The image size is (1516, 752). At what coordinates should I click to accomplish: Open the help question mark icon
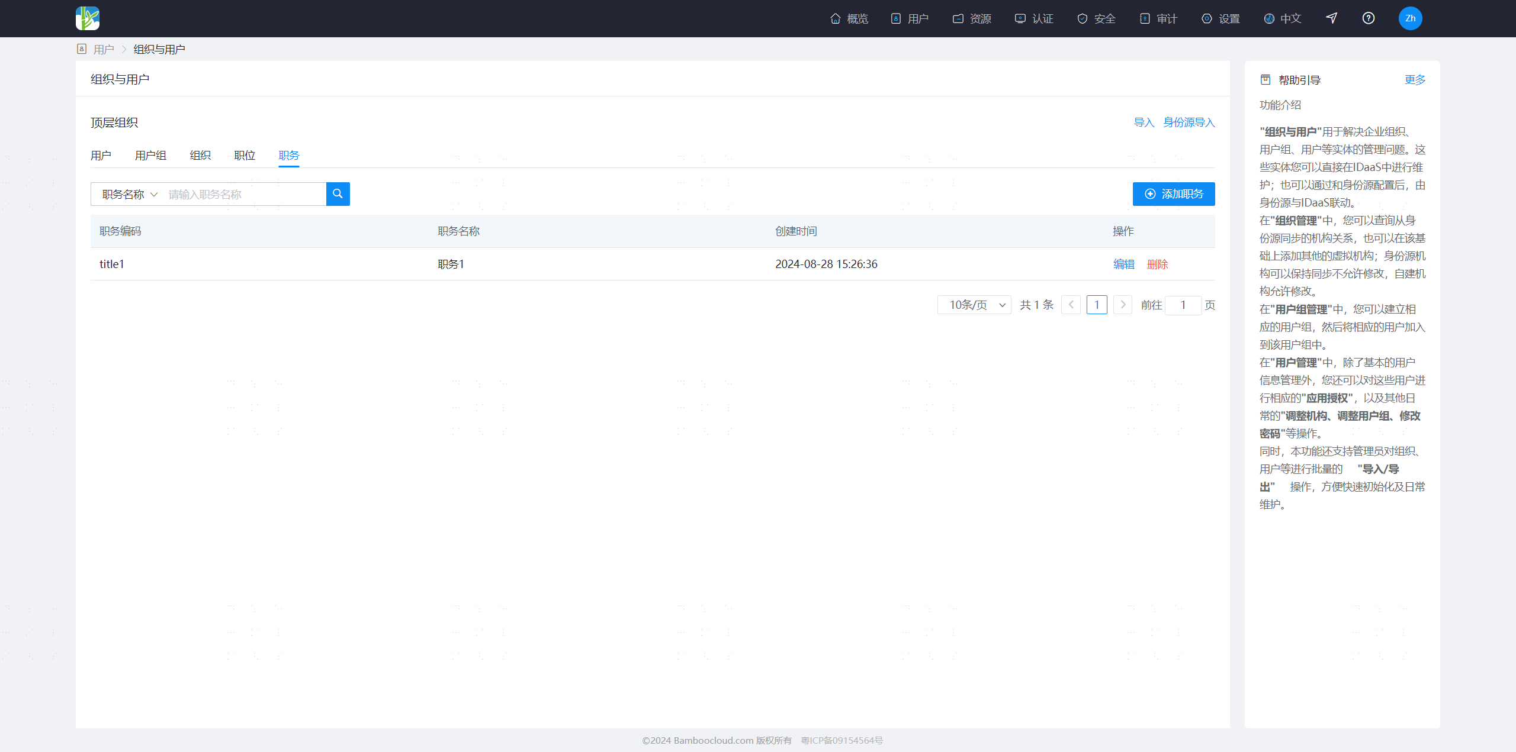coord(1368,18)
